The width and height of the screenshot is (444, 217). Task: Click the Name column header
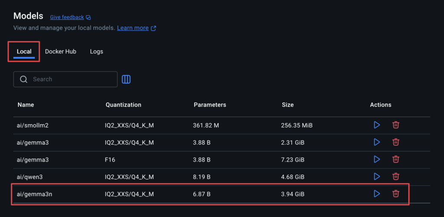(26, 105)
